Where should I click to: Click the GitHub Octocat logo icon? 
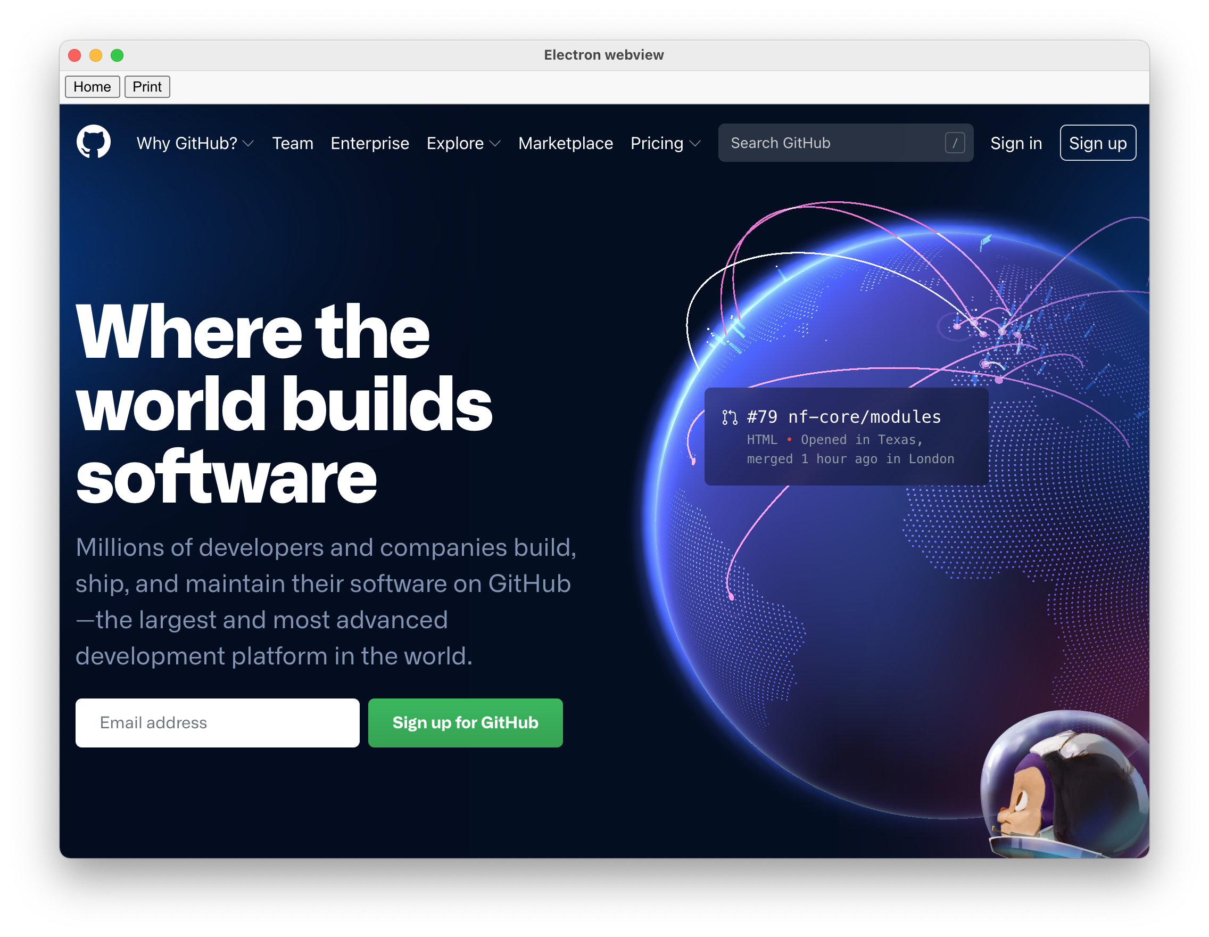96,143
